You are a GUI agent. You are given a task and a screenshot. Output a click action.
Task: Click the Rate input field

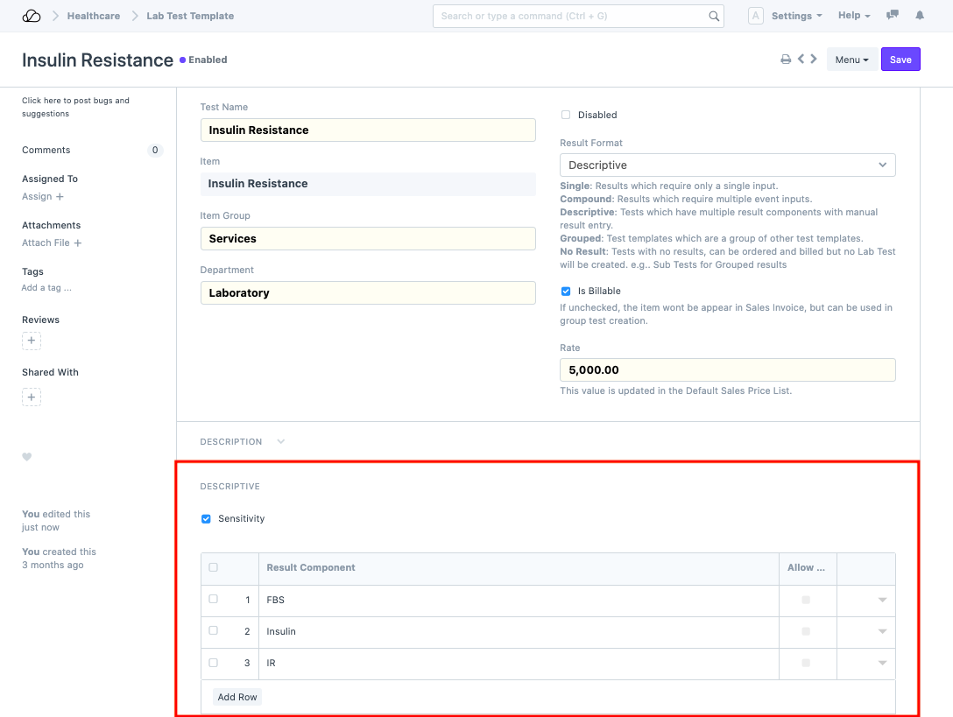[727, 369]
